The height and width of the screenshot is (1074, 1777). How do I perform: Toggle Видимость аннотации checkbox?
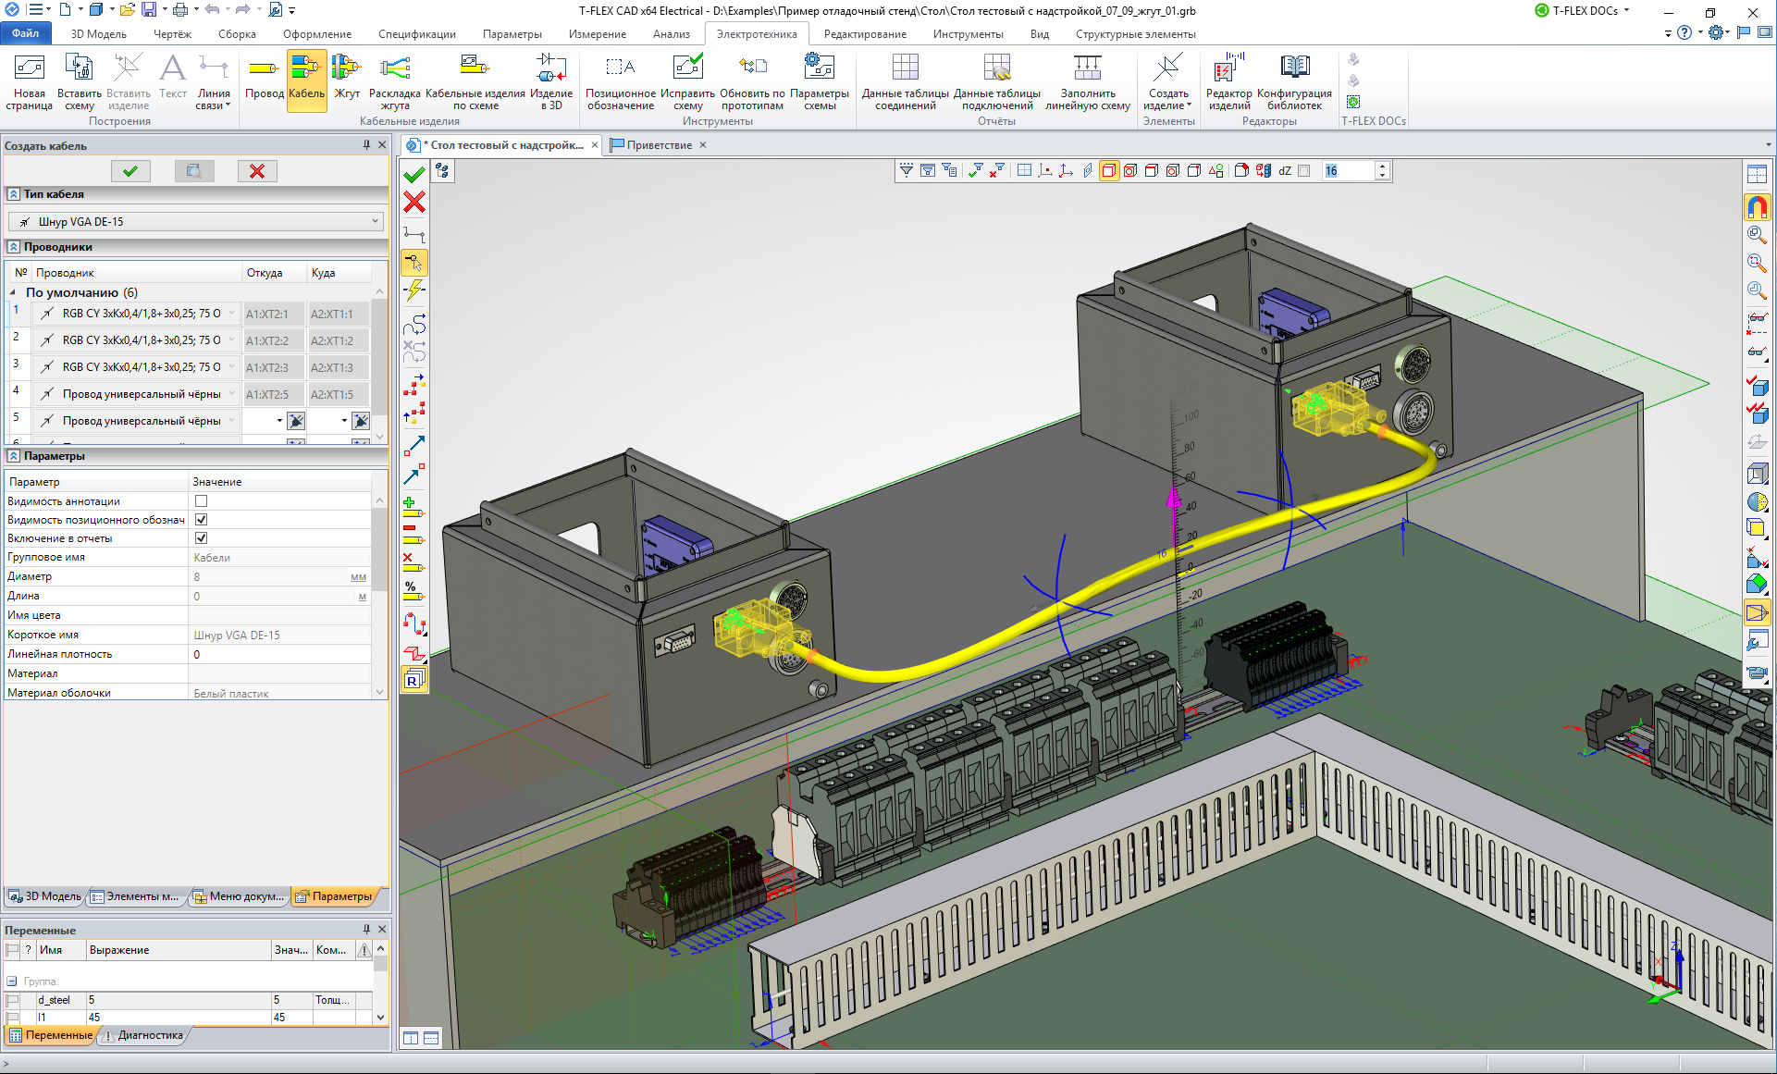coord(202,501)
